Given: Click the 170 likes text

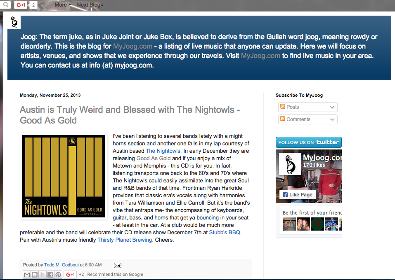Looking at the screenshot, I should tap(314, 165).
